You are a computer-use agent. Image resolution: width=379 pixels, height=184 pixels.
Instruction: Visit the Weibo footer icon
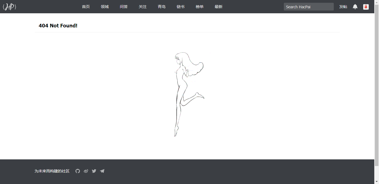[x=86, y=171]
